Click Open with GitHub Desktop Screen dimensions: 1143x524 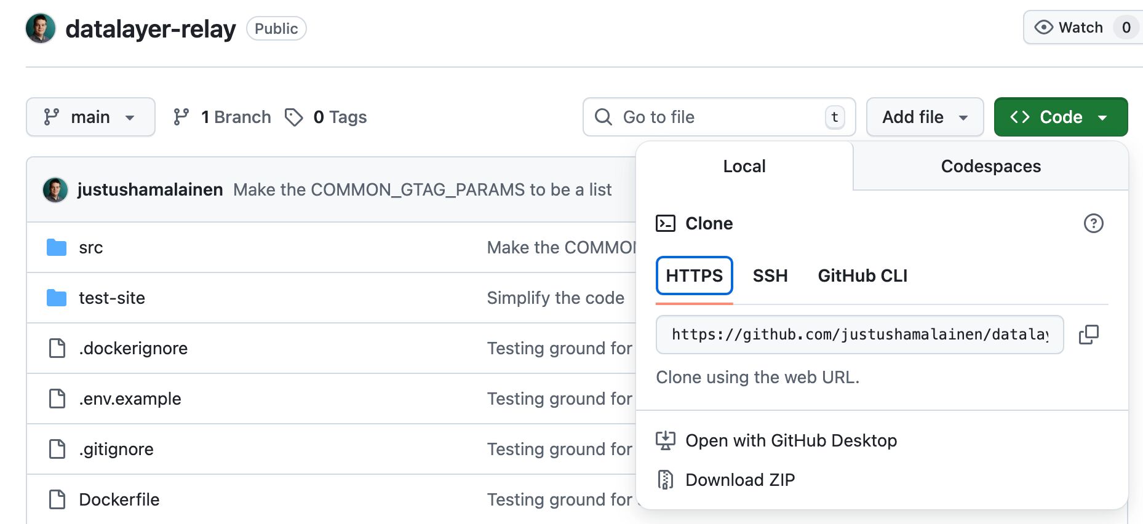pyautogui.click(x=791, y=440)
